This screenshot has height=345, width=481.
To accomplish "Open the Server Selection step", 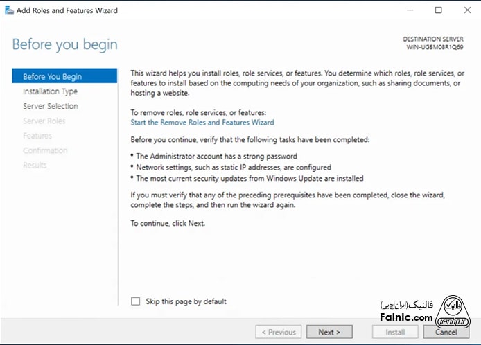I will pos(50,106).
